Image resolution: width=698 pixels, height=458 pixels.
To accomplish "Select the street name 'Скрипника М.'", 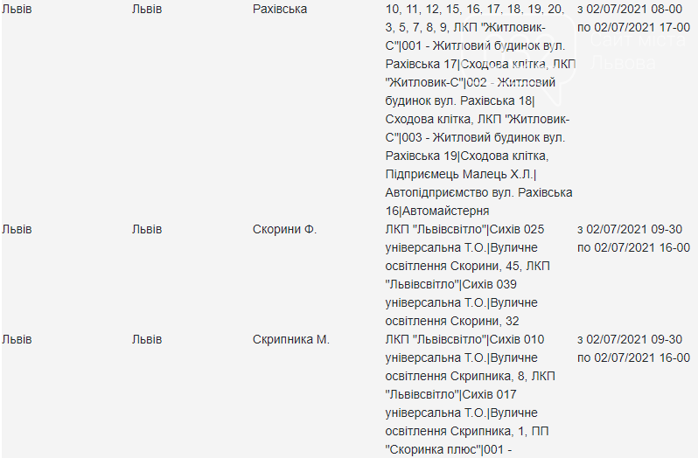I will pos(290,340).
